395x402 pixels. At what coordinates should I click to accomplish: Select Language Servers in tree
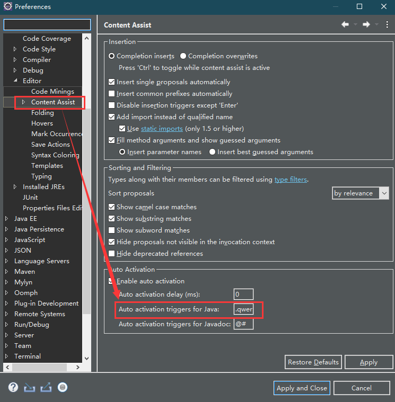pos(41,261)
